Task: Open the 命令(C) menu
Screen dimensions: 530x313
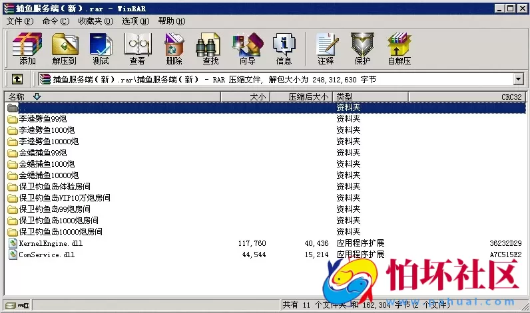Action: (x=56, y=21)
